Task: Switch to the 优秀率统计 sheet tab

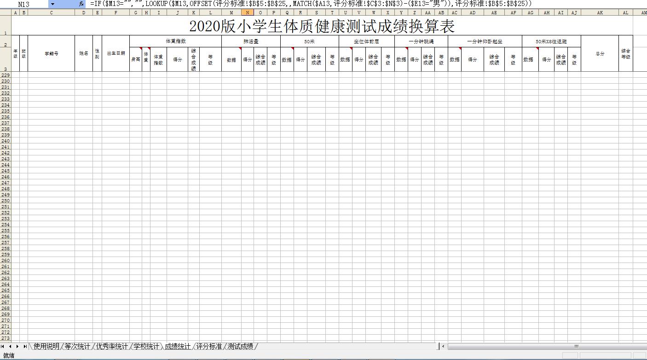Action: (112, 346)
